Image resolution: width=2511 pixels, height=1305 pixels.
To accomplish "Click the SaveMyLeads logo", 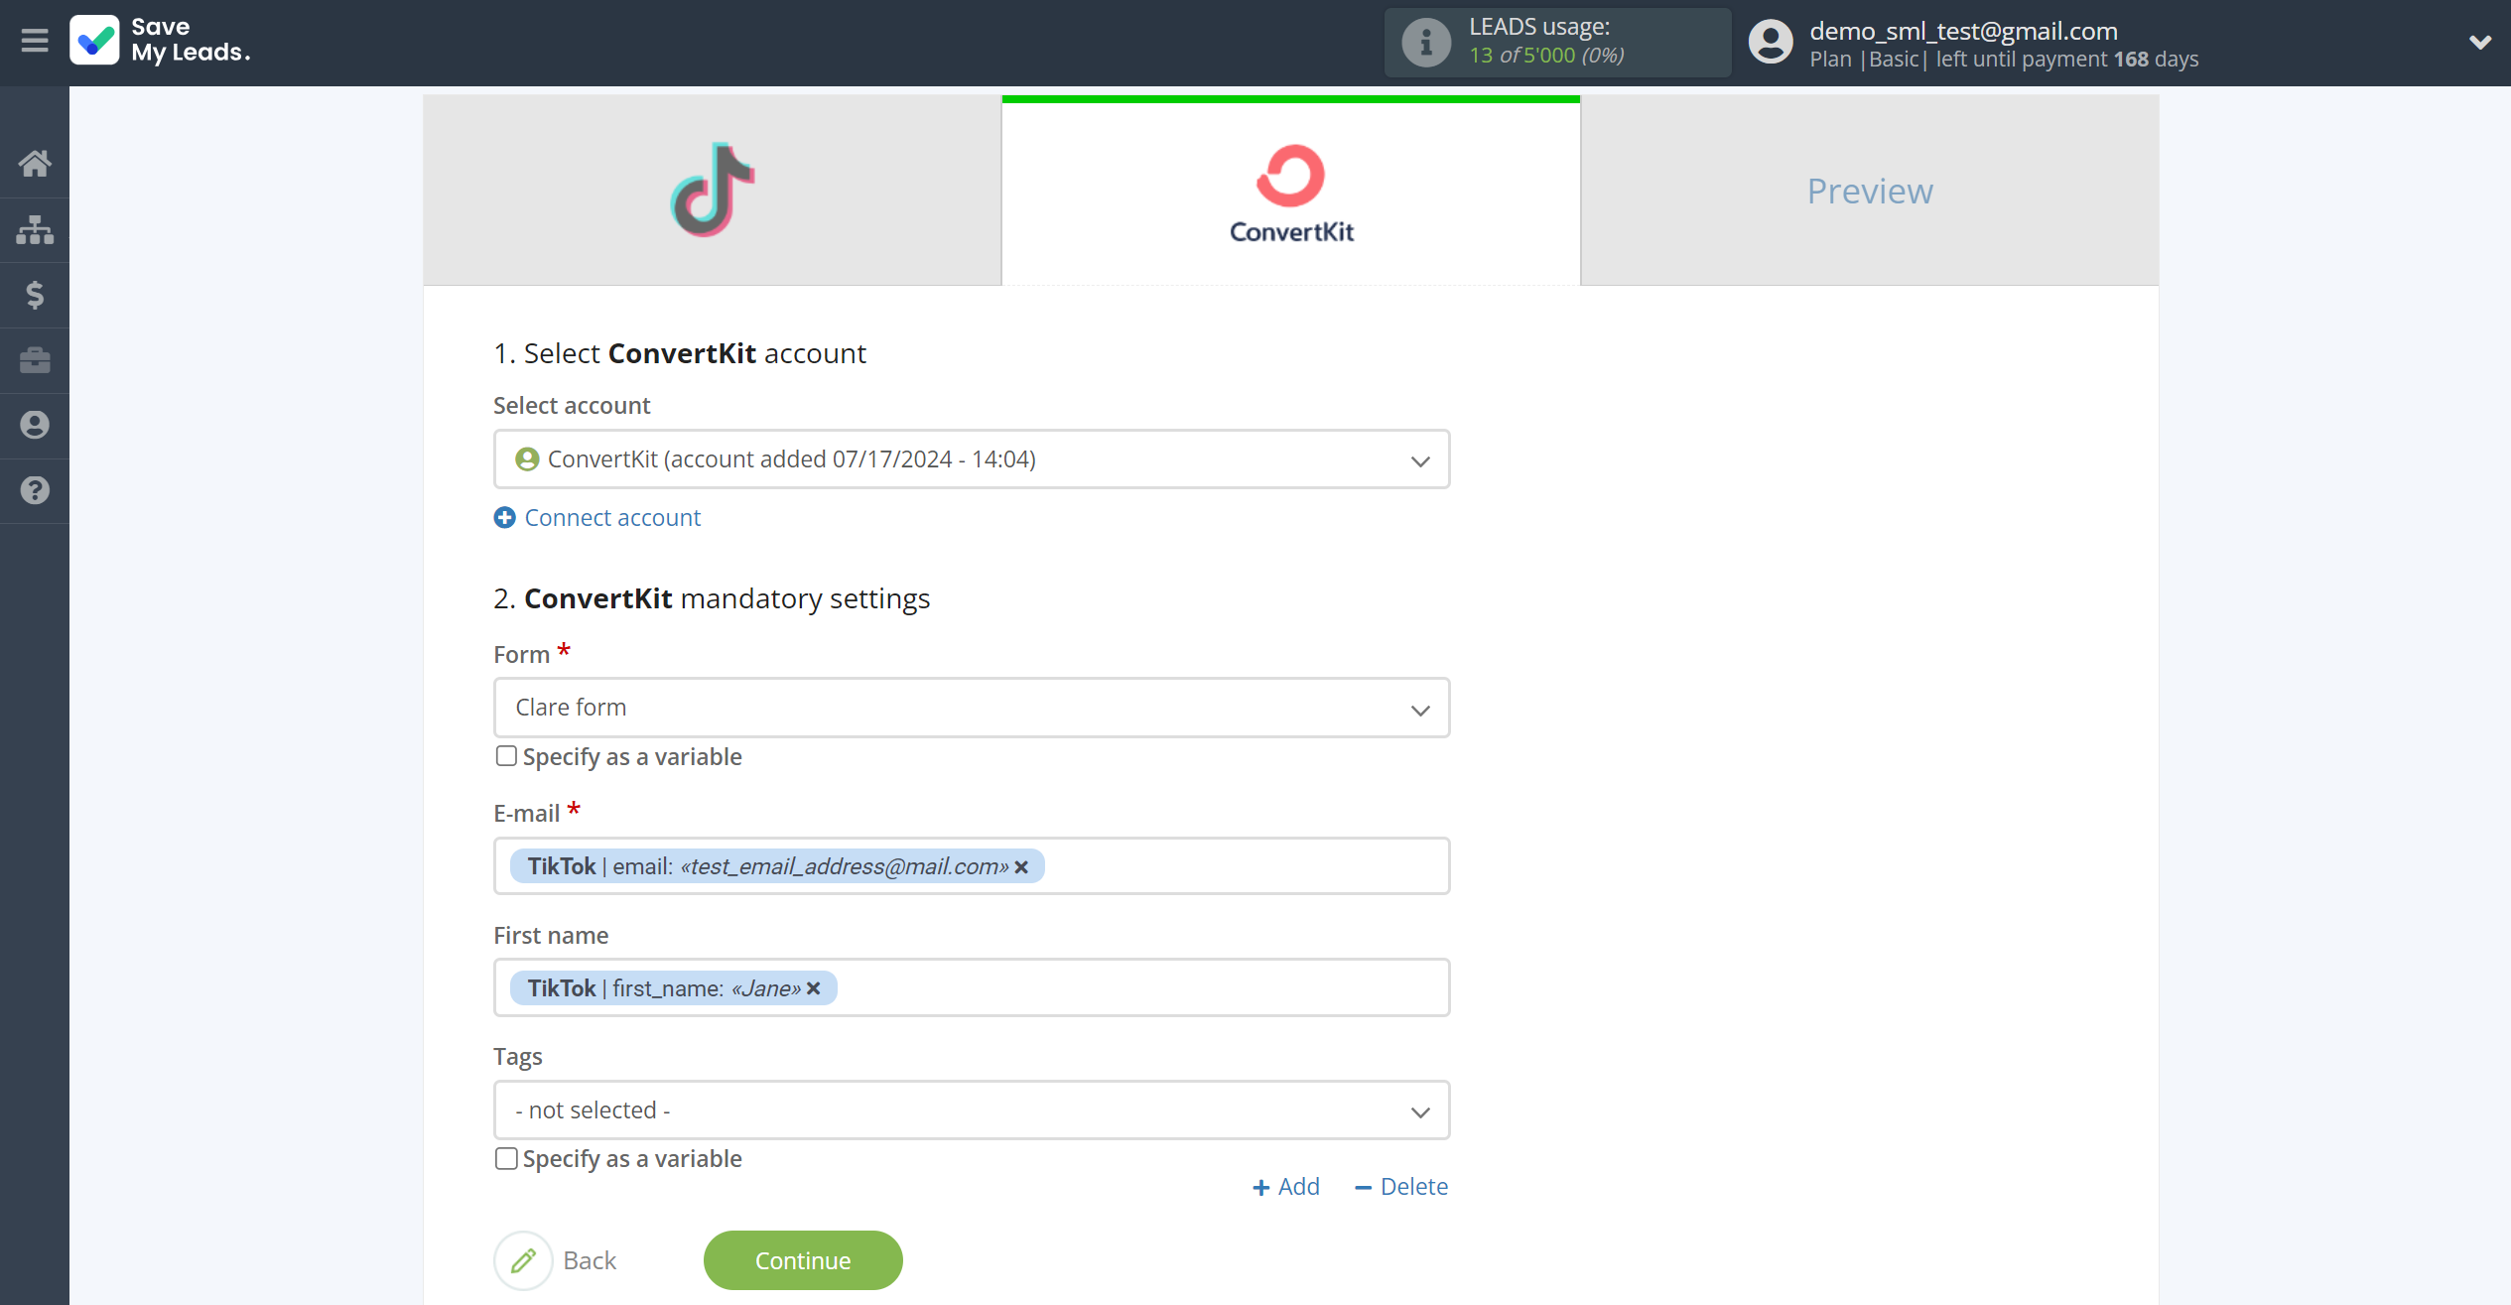I will (160, 40).
